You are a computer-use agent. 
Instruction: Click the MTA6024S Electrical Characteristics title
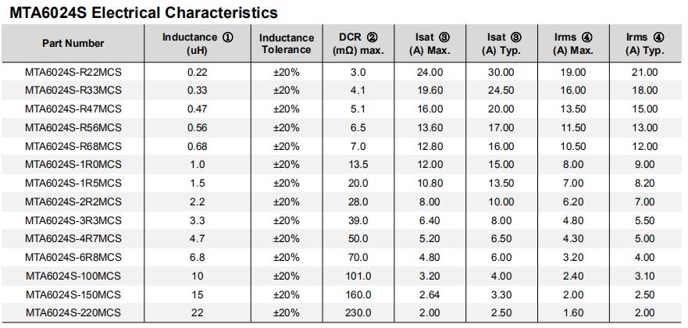[144, 13]
